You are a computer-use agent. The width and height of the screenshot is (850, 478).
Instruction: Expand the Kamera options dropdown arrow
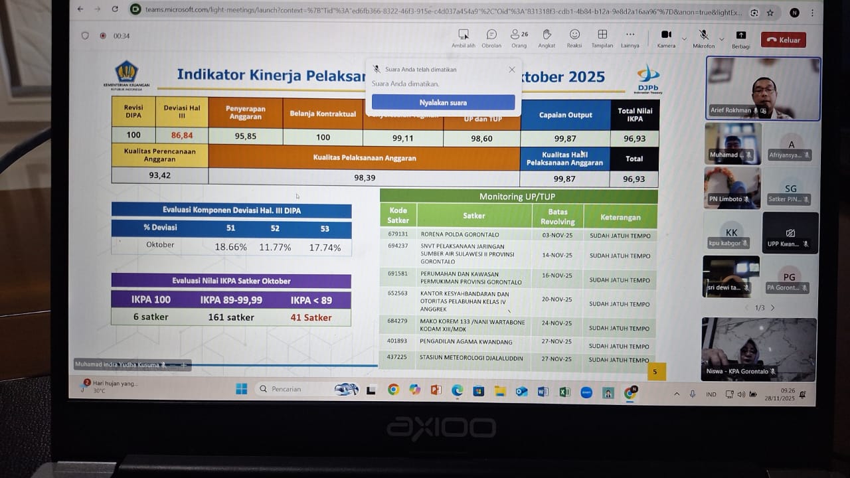click(684, 39)
